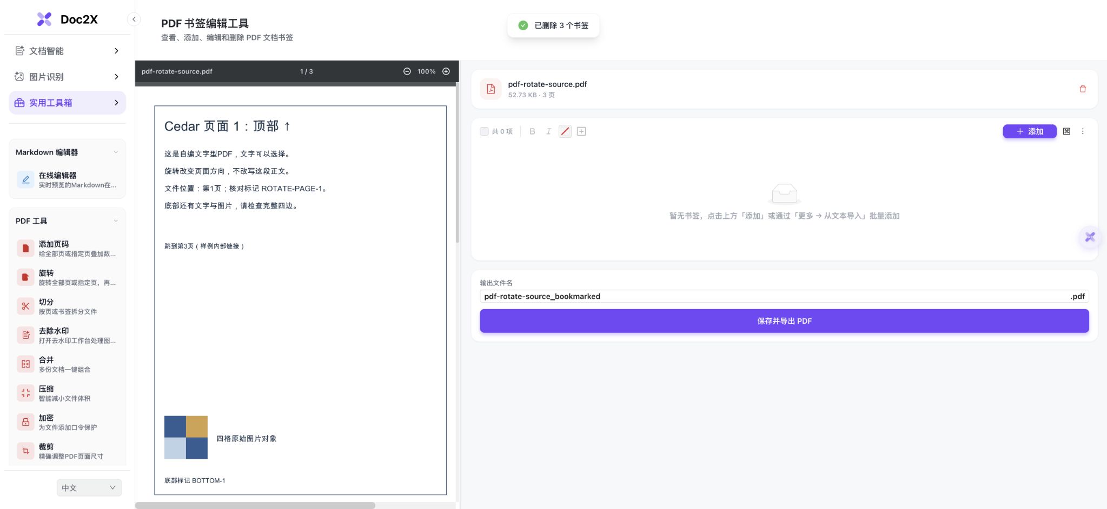Click 保存并导出 PDF button
1107x509 pixels.
coord(784,321)
